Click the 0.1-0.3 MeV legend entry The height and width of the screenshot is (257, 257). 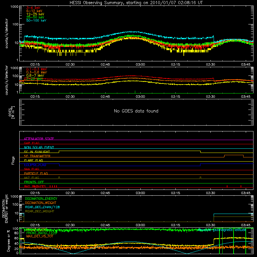(x=37, y=69)
